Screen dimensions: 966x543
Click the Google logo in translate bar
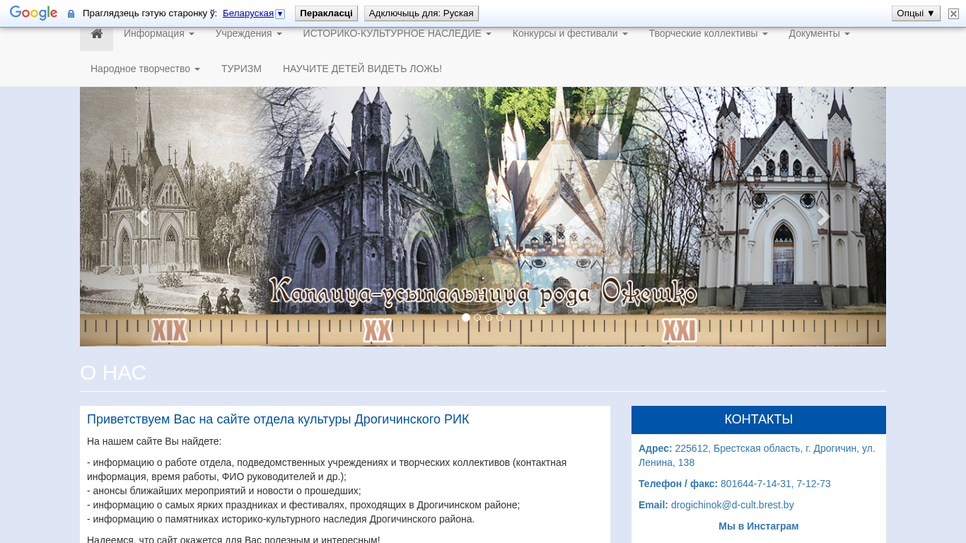click(34, 13)
